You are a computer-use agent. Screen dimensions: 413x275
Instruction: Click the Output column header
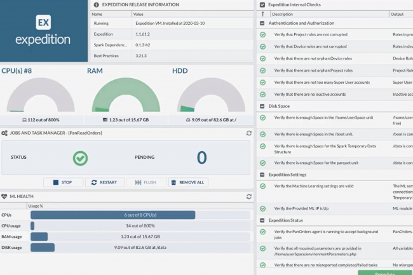[x=397, y=14]
